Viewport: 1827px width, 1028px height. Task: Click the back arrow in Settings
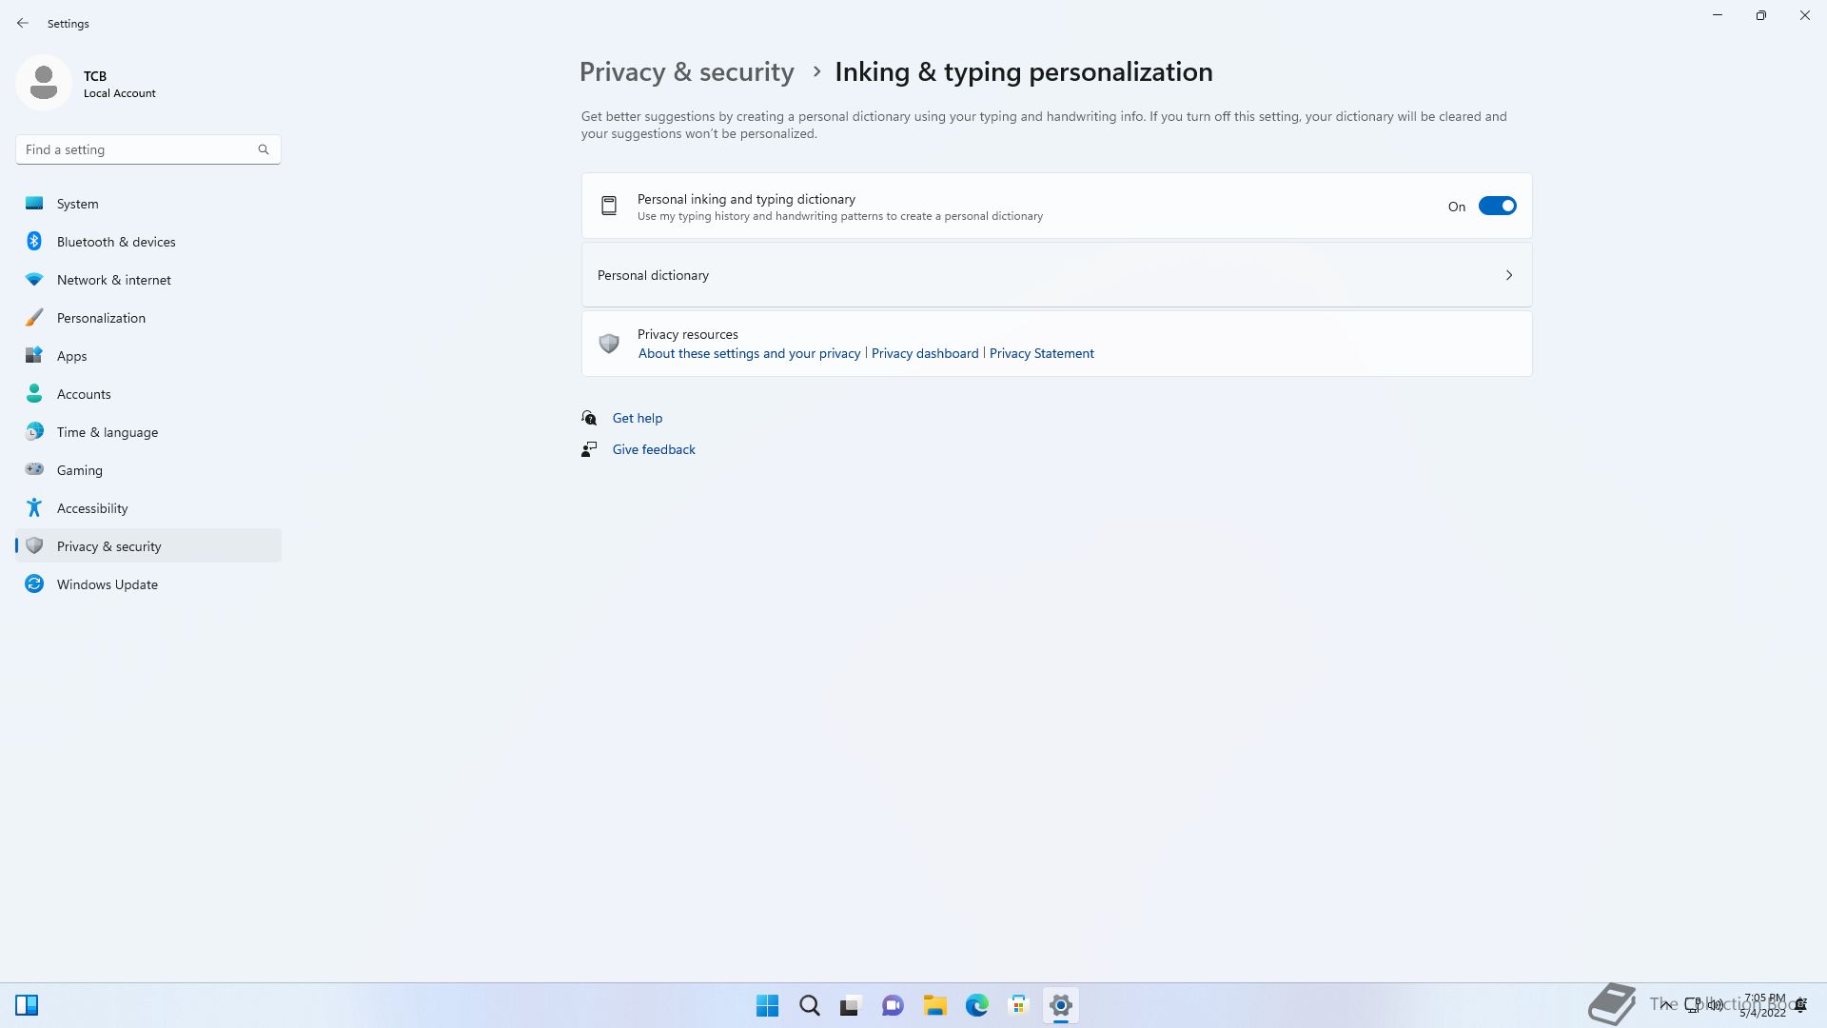pos(23,23)
